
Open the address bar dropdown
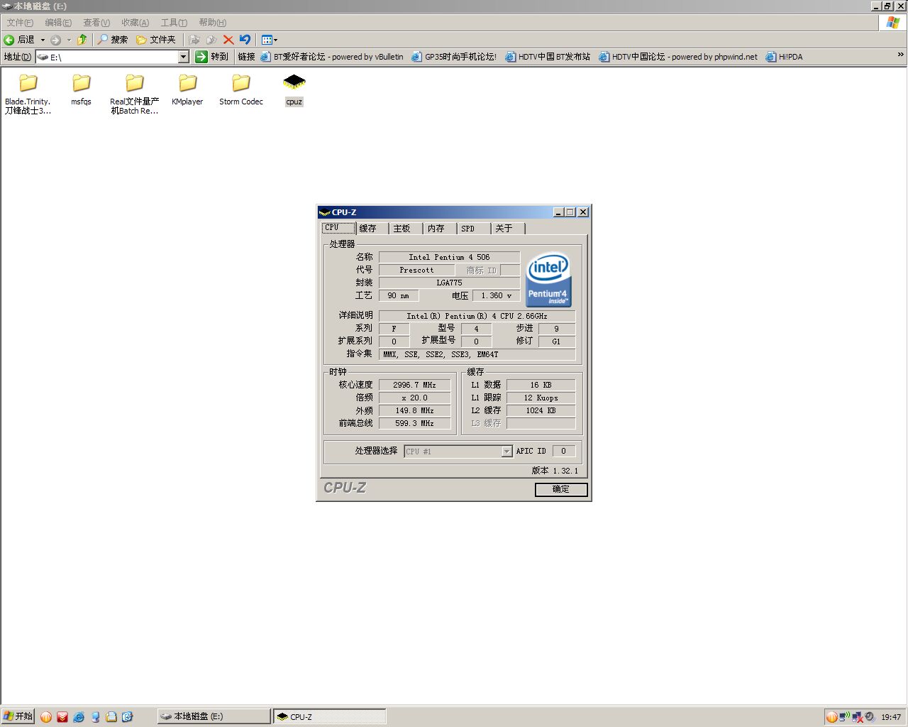click(x=184, y=57)
